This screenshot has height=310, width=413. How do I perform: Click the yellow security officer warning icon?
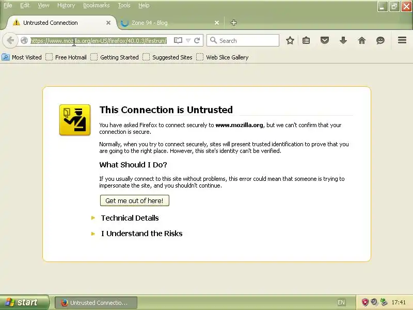75,120
